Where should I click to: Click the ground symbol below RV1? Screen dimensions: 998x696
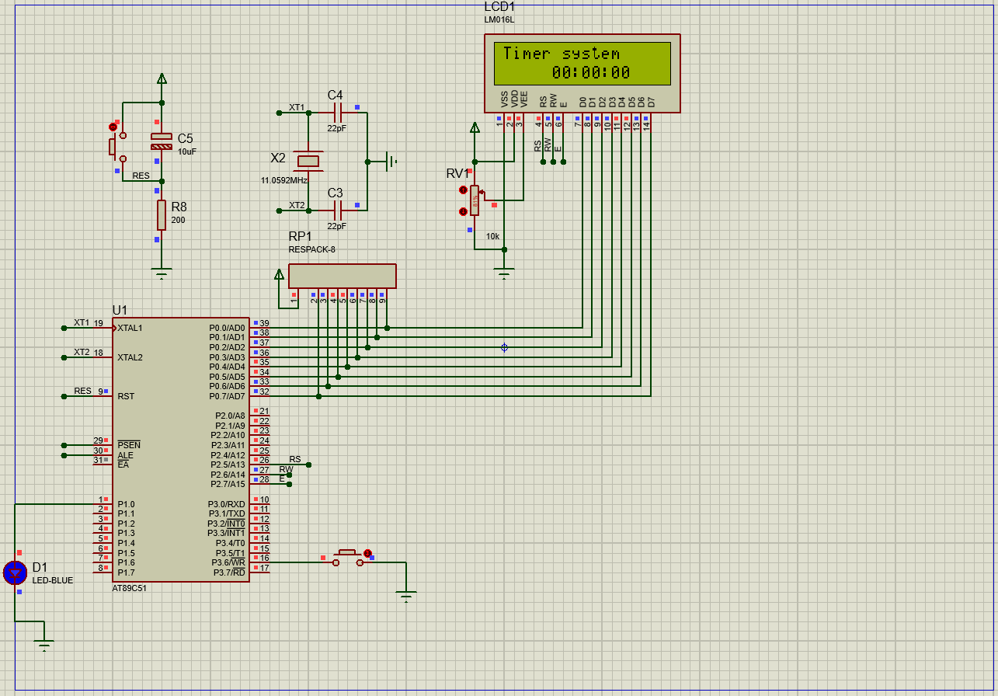pos(505,273)
